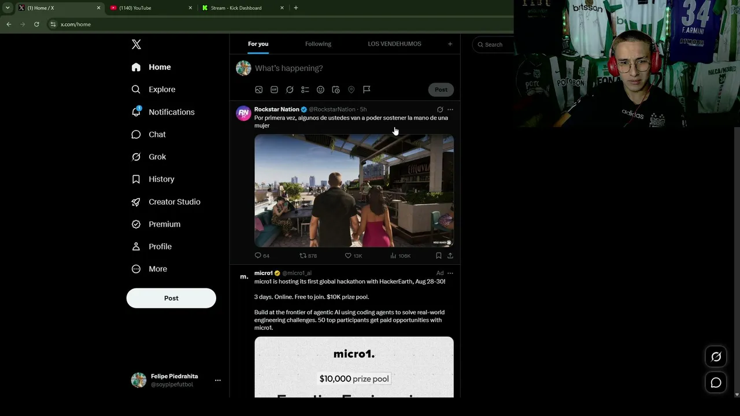Like the Rockstar Nation post
The height and width of the screenshot is (416, 740).
point(353,255)
